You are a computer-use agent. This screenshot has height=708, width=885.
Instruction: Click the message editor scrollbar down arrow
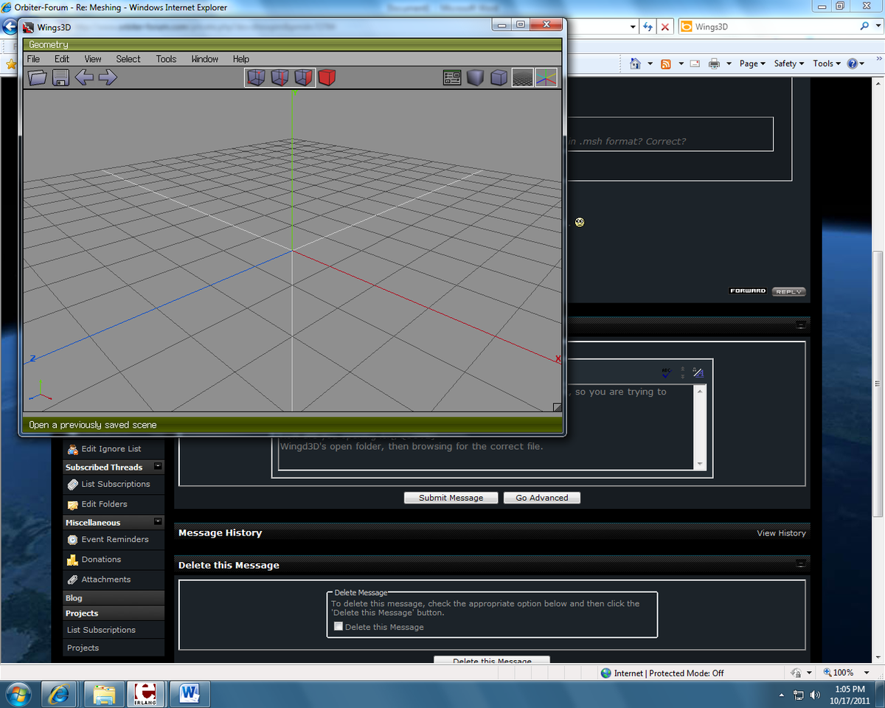(700, 464)
